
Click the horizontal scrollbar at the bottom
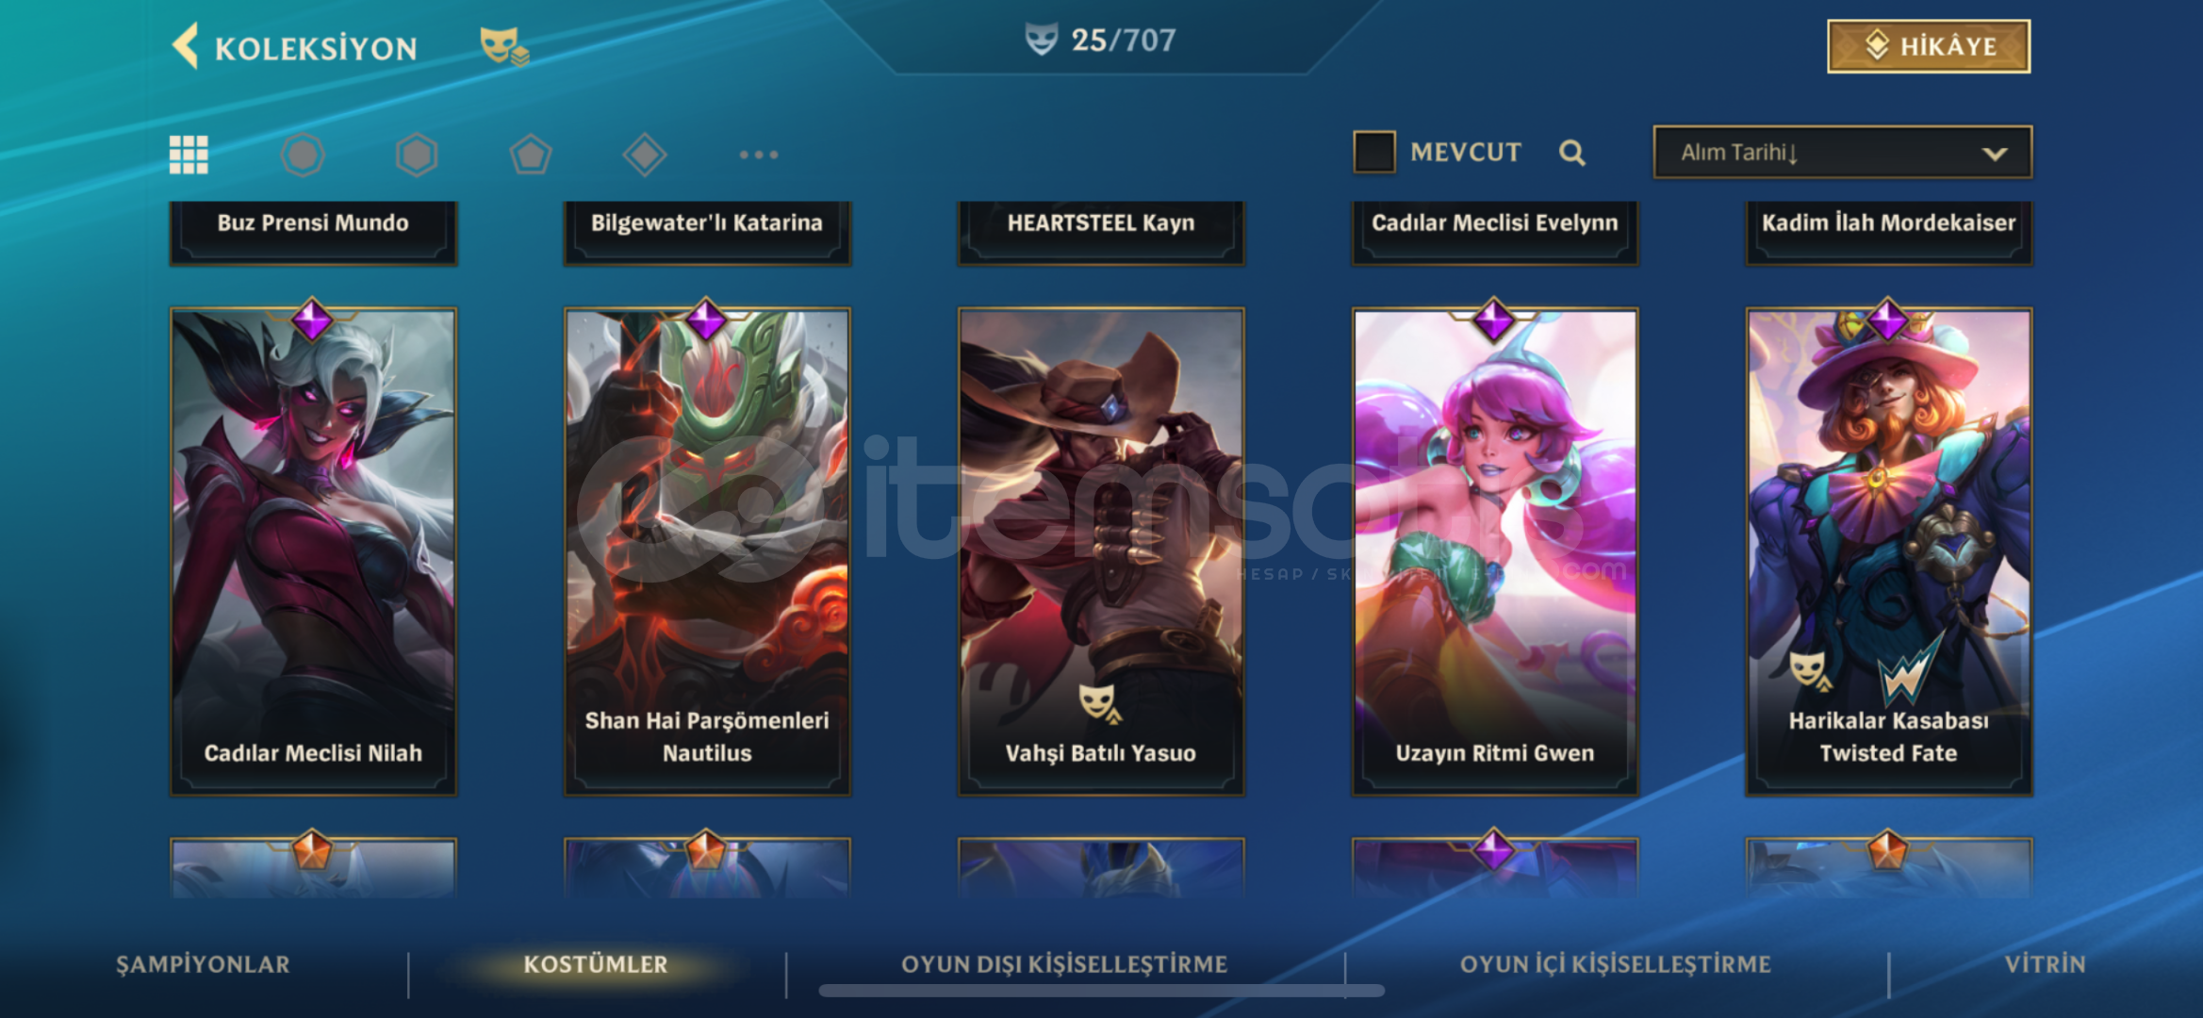pyautogui.click(x=1101, y=991)
